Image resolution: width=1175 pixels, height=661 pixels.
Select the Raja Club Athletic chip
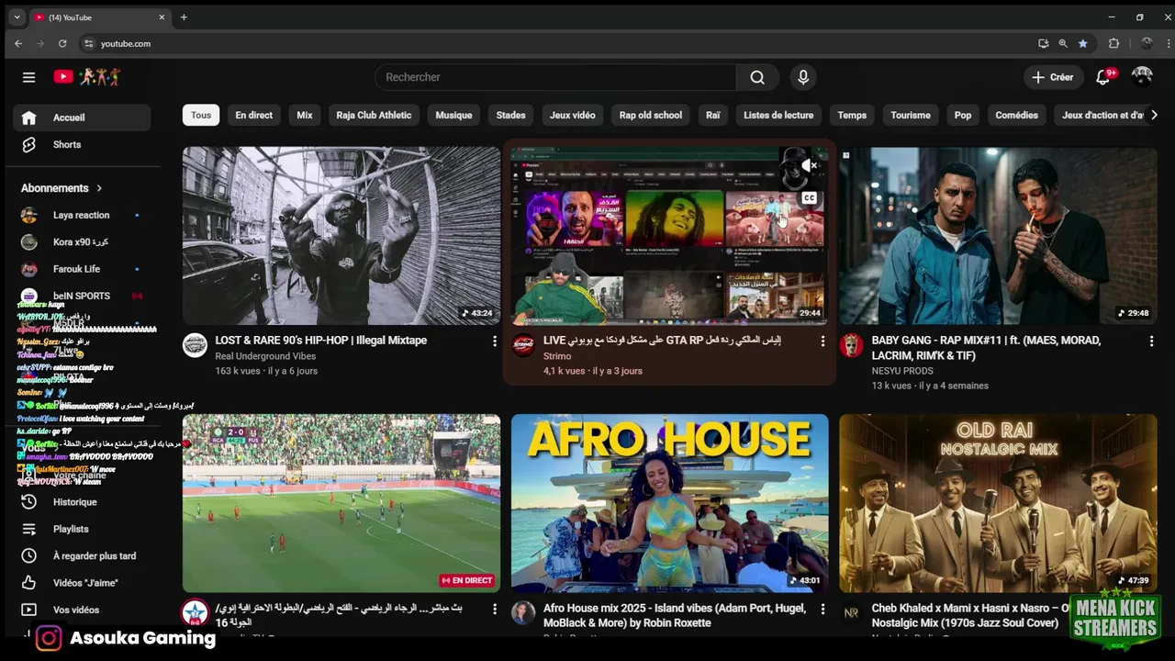coord(374,115)
